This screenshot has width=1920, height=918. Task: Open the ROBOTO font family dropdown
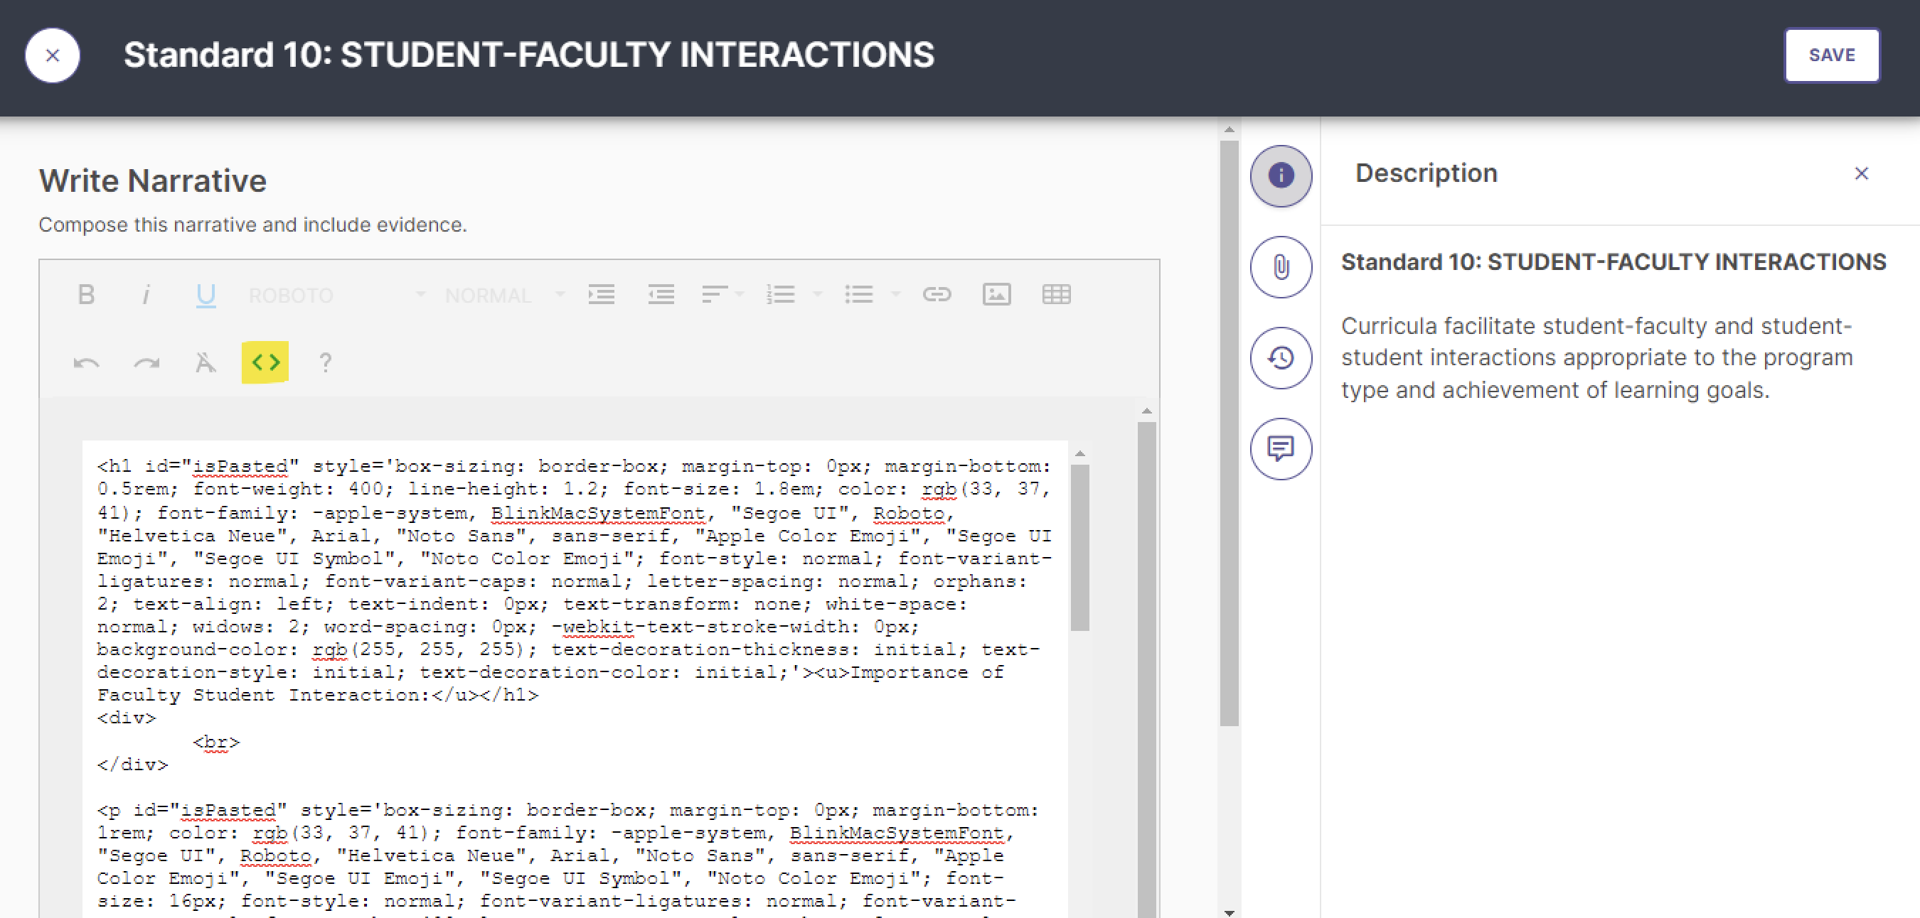pyautogui.click(x=337, y=296)
